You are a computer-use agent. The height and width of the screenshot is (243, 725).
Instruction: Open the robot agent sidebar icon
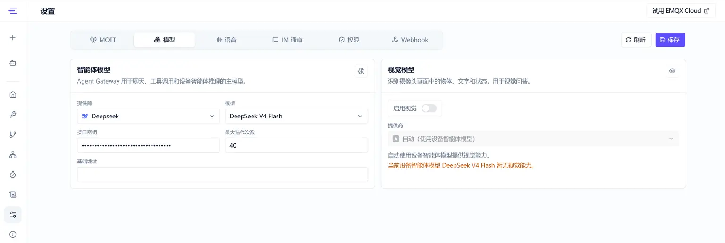[x=13, y=63]
